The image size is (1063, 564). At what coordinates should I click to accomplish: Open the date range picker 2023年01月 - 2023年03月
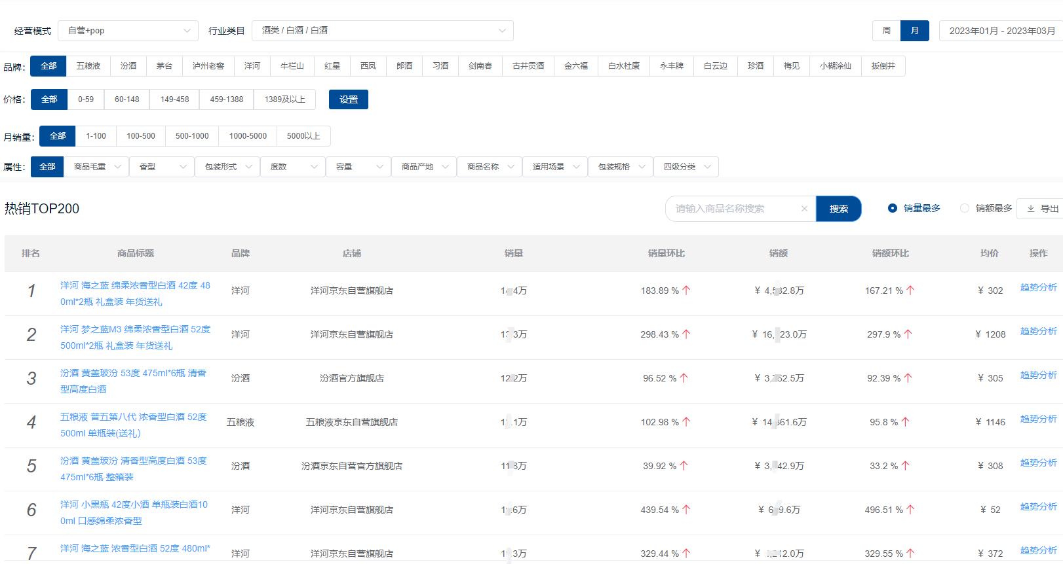[1001, 31]
